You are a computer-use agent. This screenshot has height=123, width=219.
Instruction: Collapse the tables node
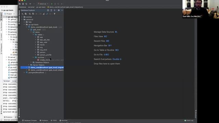click(34, 35)
